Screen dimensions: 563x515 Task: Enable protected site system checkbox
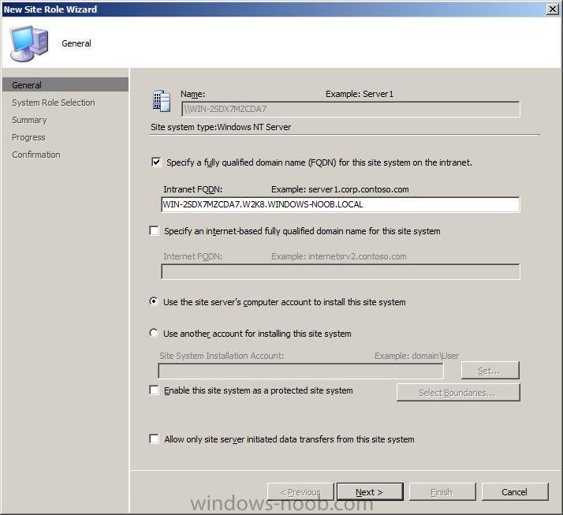point(154,390)
